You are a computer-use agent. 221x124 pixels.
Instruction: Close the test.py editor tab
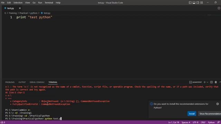[20, 8]
